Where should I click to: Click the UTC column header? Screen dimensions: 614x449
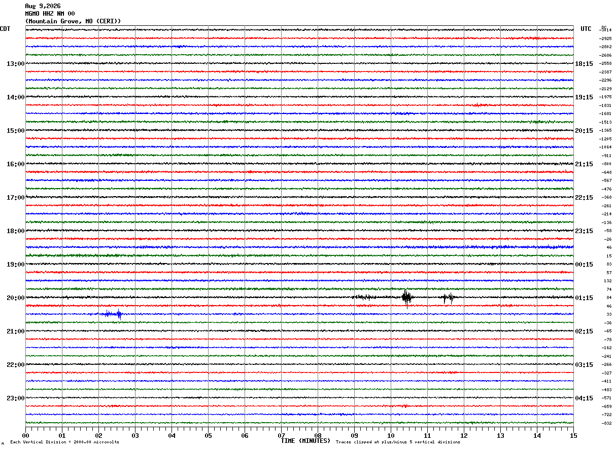[x=586, y=29]
